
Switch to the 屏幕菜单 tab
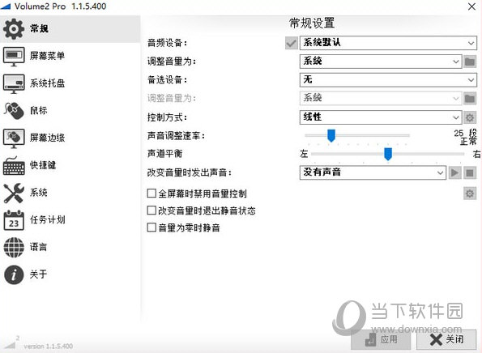tap(47, 56)
